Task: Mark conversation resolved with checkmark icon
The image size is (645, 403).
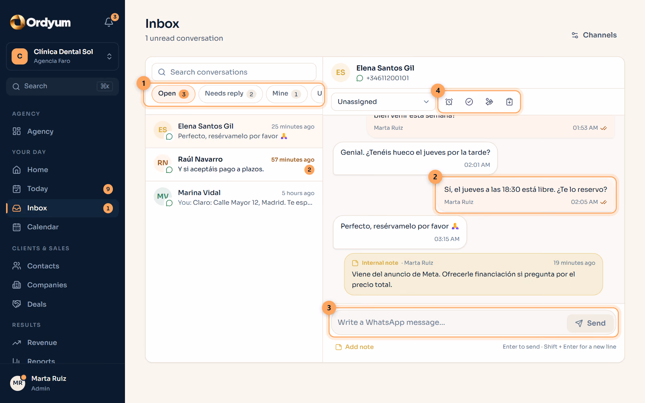Action: [469, 102]
